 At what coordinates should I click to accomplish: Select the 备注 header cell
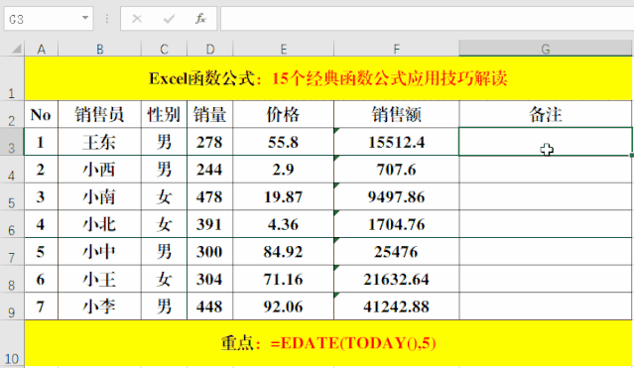(x=546, y=114)
